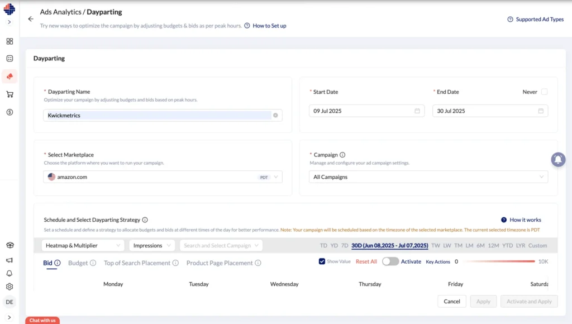Click the Dayparting Name input field
This screenshot has width=572, height=324.
(163, 115)
